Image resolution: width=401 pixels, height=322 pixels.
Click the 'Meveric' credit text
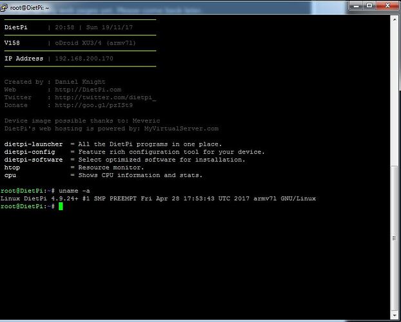coord(146,120)
